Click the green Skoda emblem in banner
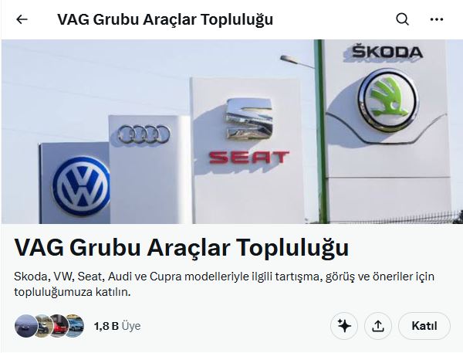 pos(388,100)
